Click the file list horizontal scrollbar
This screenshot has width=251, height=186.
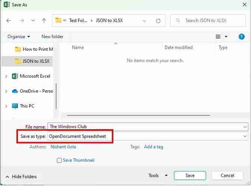tap(138, 115)
